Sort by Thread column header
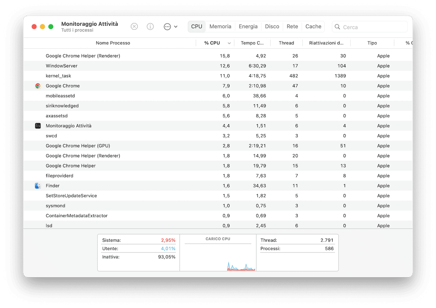 (x=286, y=43)
